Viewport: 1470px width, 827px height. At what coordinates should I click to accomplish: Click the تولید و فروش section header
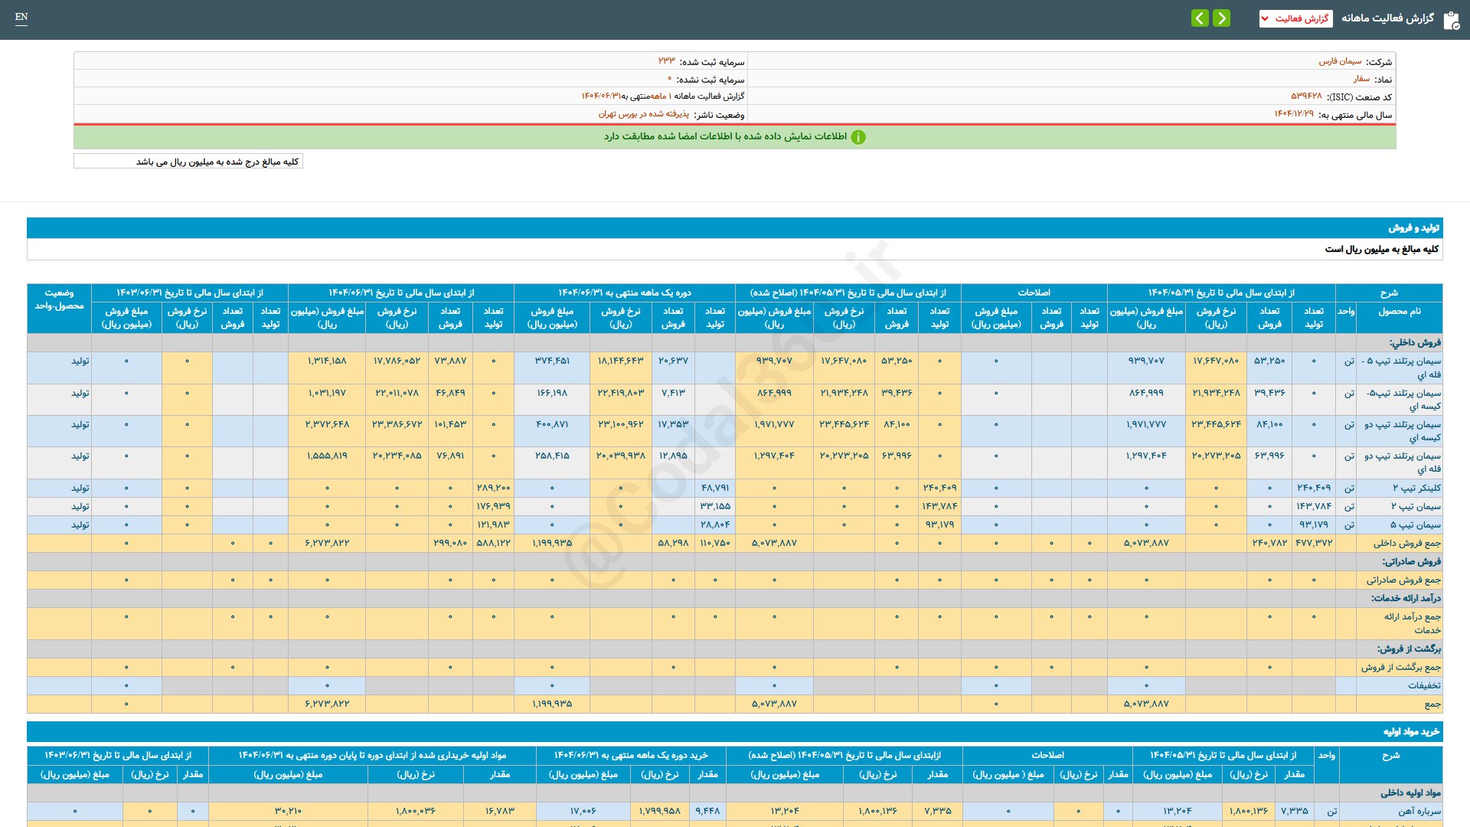tap(1414, 228)
